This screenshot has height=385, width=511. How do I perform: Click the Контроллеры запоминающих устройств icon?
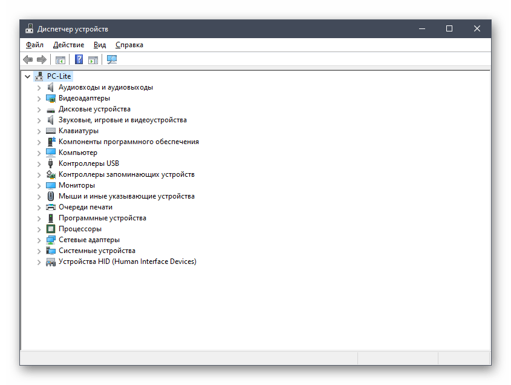51,174
